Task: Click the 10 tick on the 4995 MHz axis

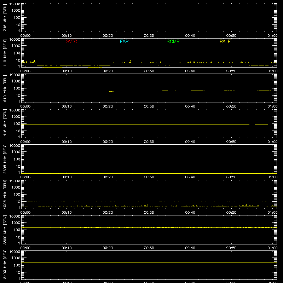Action: tap(18, 202)
